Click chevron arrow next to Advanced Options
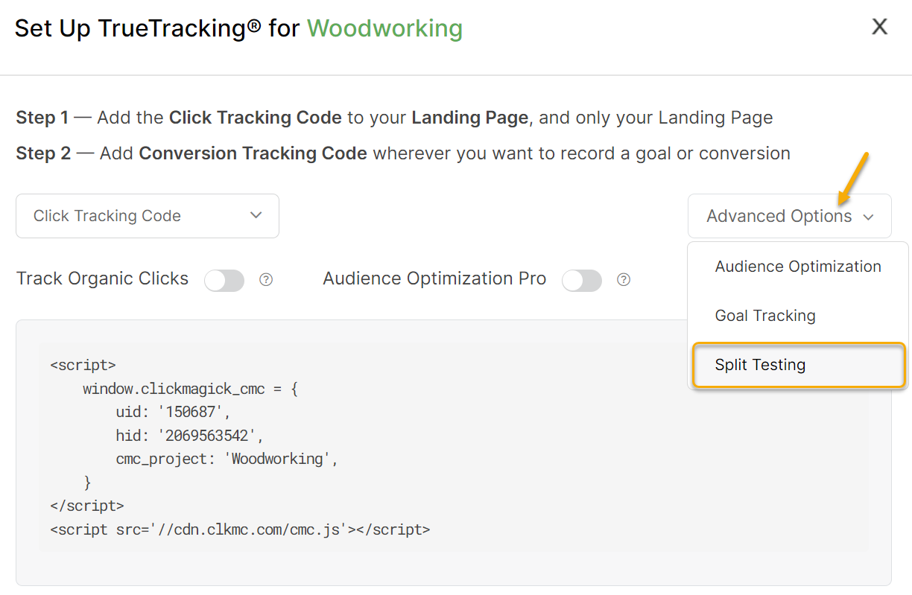The height and width of the screenshot is (595, 912). [868, 217]
